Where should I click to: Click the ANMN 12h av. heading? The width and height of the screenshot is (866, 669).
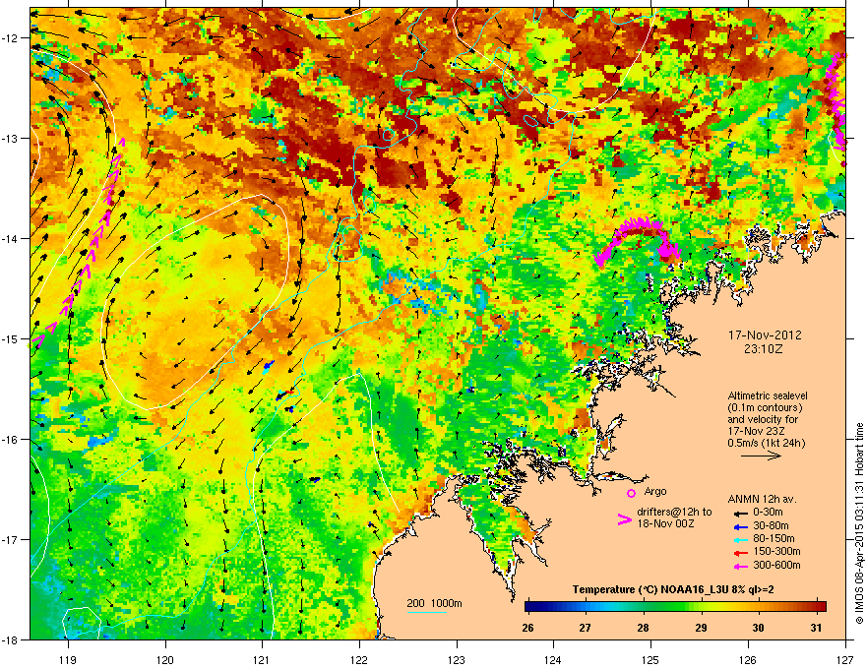tap(762, 500)
